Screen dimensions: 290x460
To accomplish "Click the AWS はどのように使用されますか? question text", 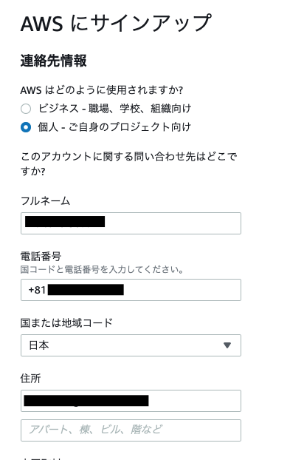I will (x=102, y=90).
